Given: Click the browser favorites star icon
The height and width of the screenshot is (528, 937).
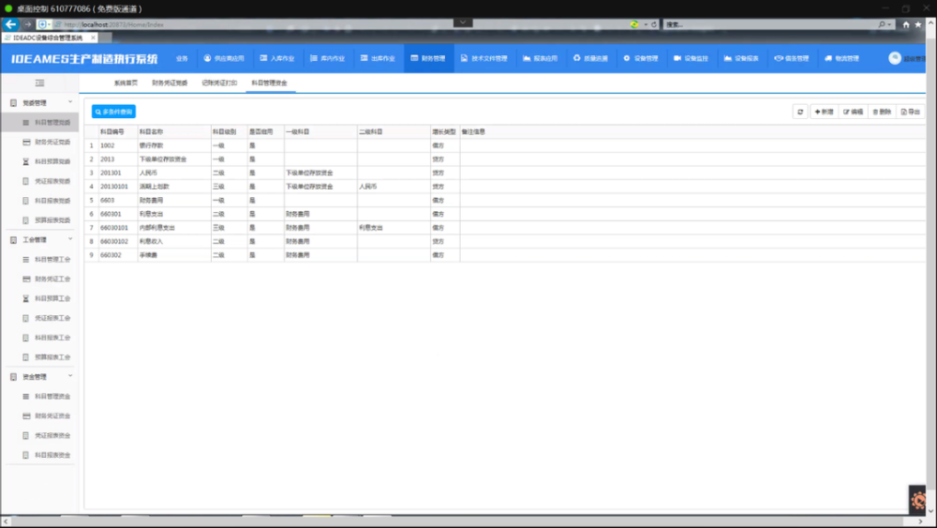Looking at the screenshot, I should [918, 24].
